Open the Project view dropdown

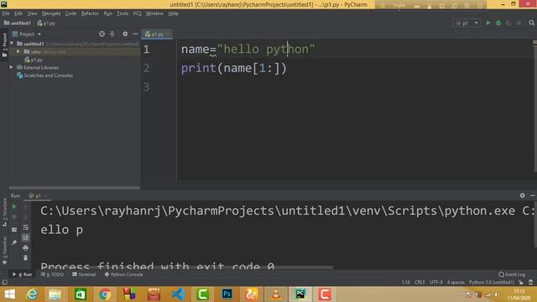click(27, 34)
